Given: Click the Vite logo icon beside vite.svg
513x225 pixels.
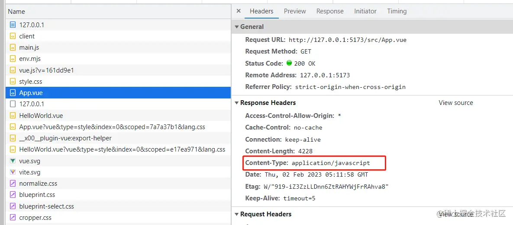Looking at the screenshot, I should point(13,172).
